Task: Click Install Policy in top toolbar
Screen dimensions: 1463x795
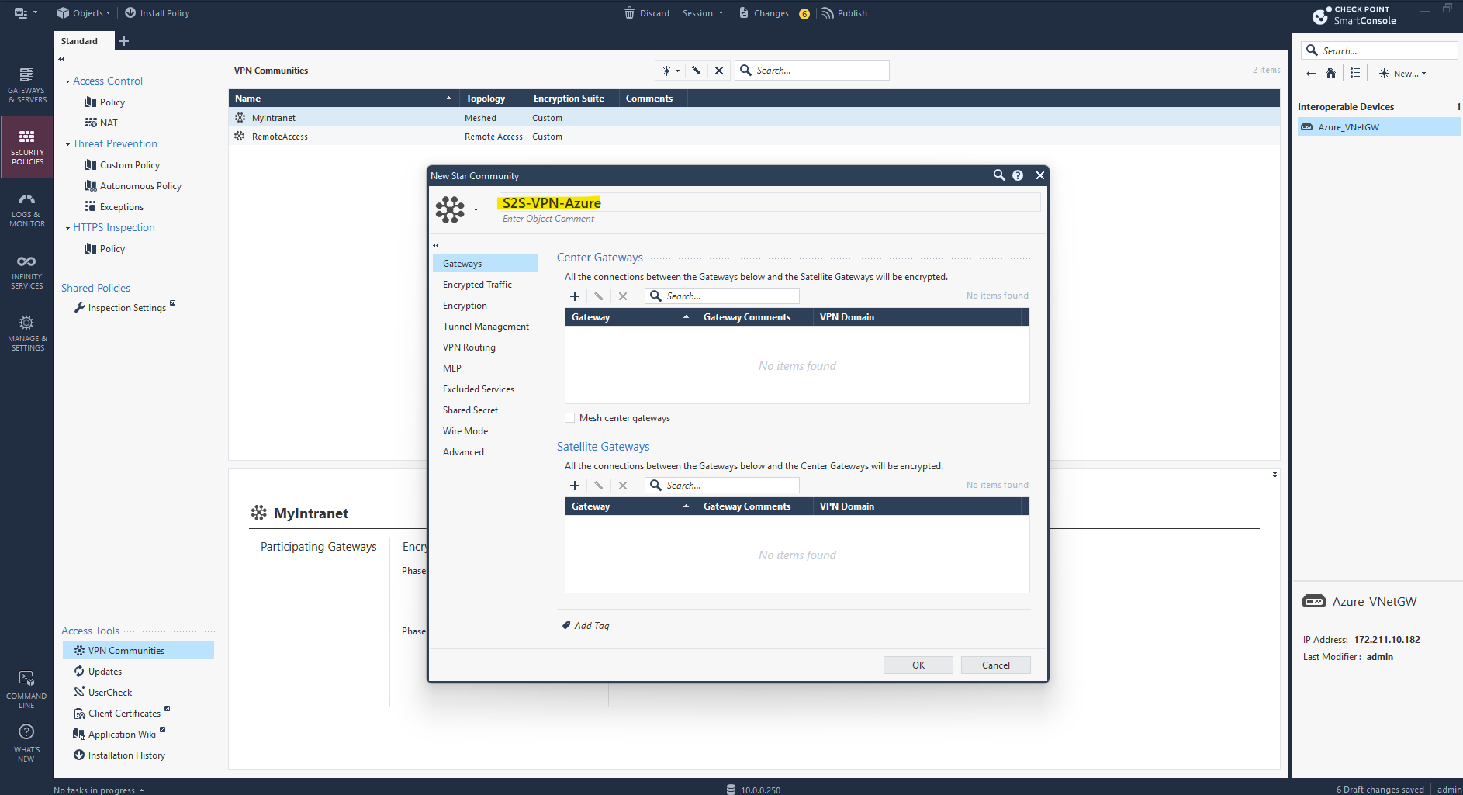Action: point(157,13)
